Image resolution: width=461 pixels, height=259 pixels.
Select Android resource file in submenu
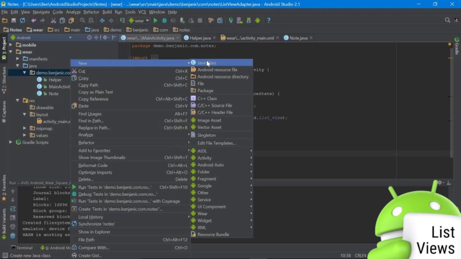(221, 70)
